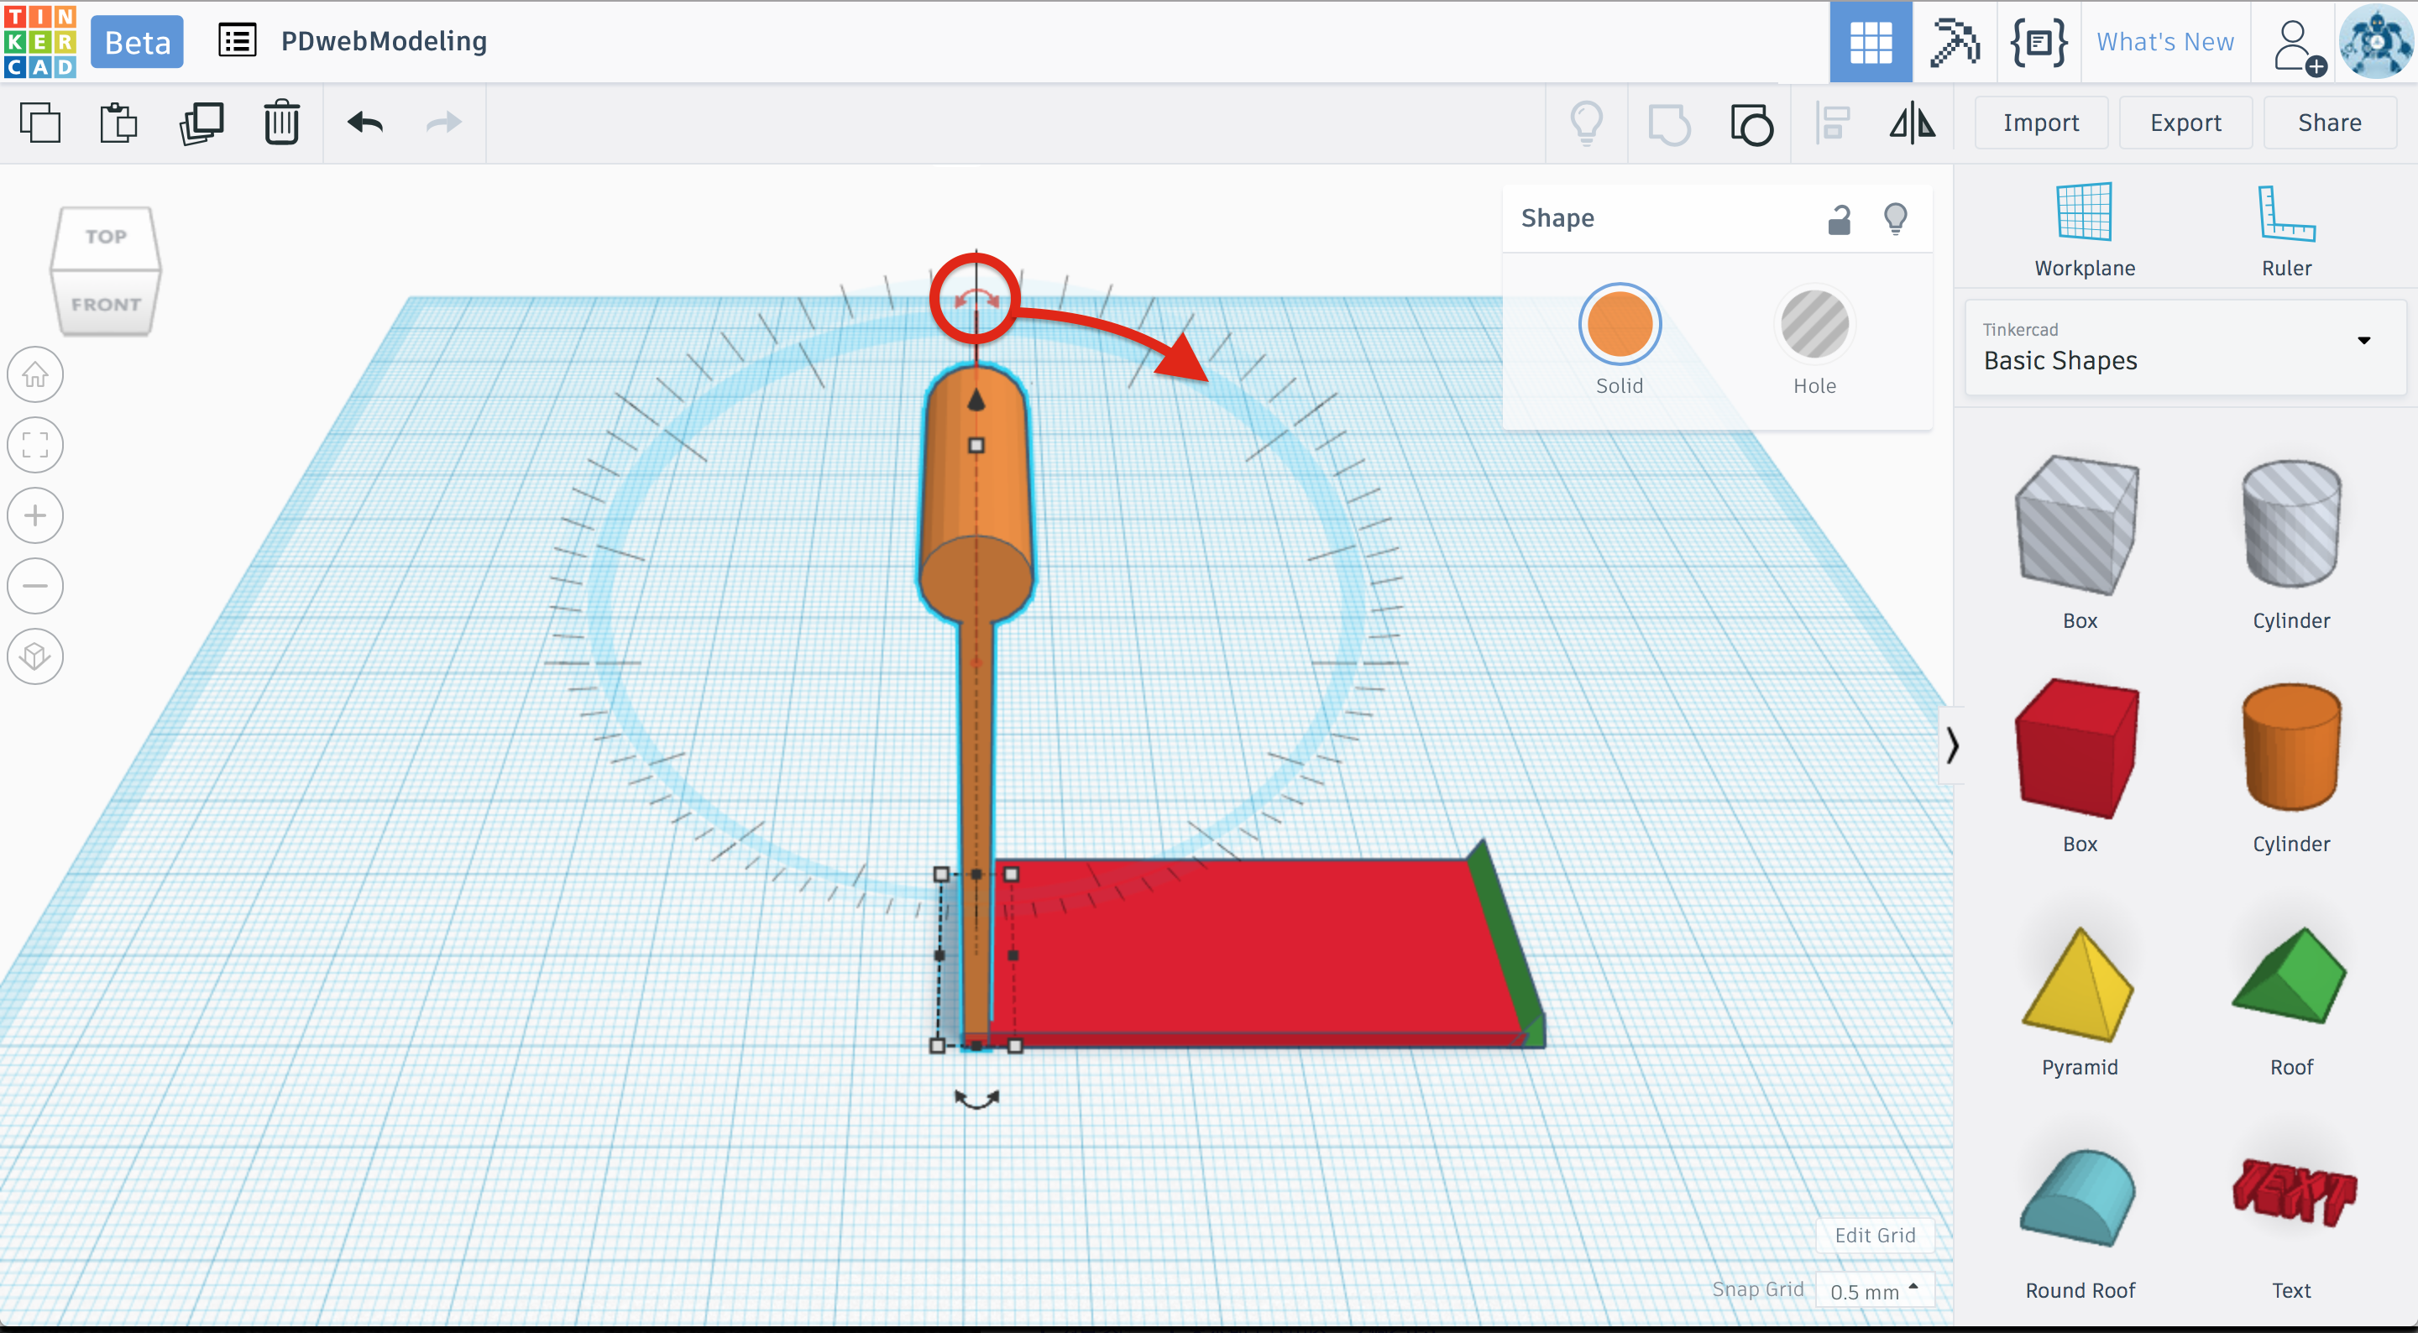Set shape to Solid
The width and height of the screenshot is (2418, 1333).
click(x=1620, y=325)
